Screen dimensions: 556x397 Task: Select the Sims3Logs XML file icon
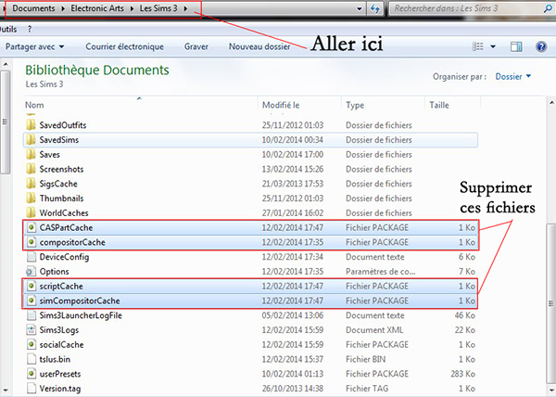(31, 331)
